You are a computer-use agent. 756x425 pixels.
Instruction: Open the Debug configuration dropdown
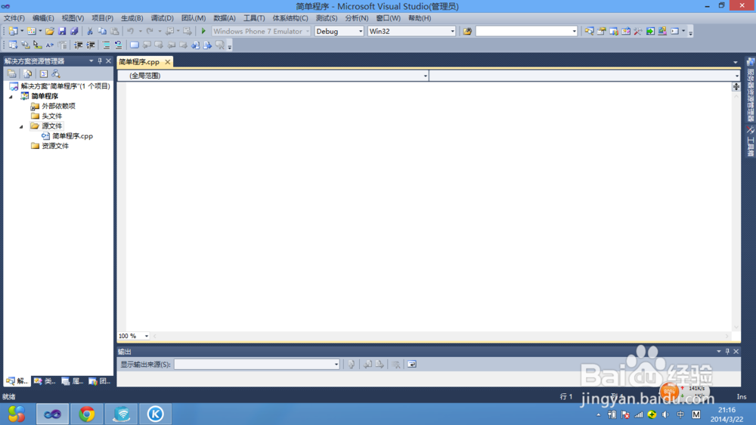coord(360,31)
